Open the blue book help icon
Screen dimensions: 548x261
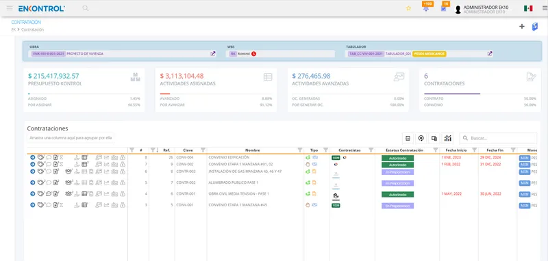click(x=535, y=27)
